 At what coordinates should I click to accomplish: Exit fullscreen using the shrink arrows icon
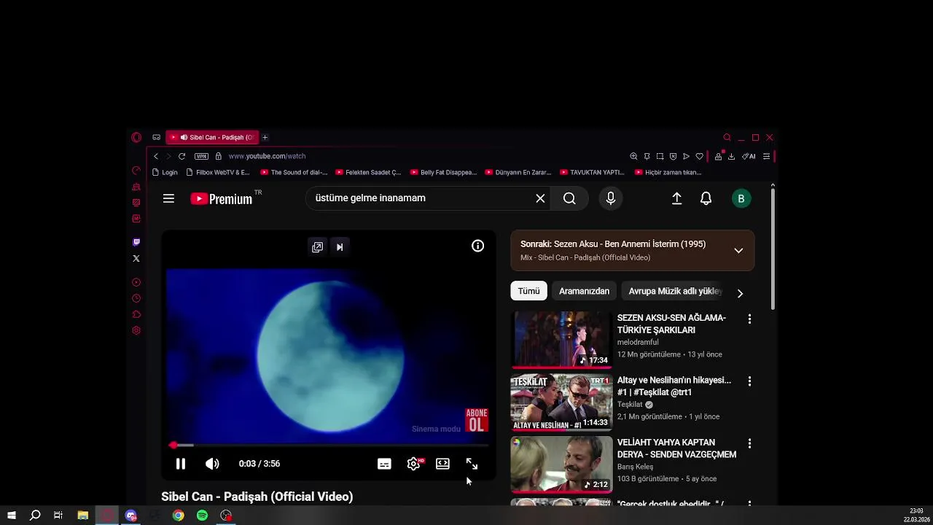tap(472, 464)
